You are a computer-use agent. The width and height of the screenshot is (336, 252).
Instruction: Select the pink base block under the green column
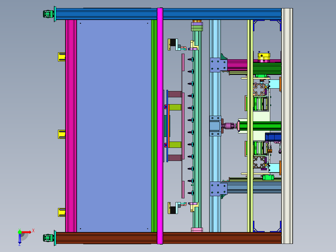click(197, 230)
